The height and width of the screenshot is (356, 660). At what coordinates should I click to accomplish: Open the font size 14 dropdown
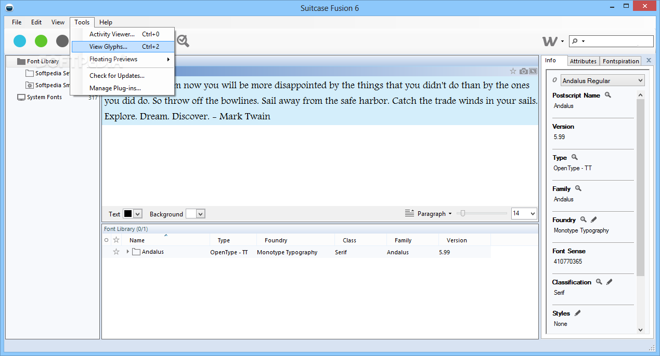click(532, 213)
